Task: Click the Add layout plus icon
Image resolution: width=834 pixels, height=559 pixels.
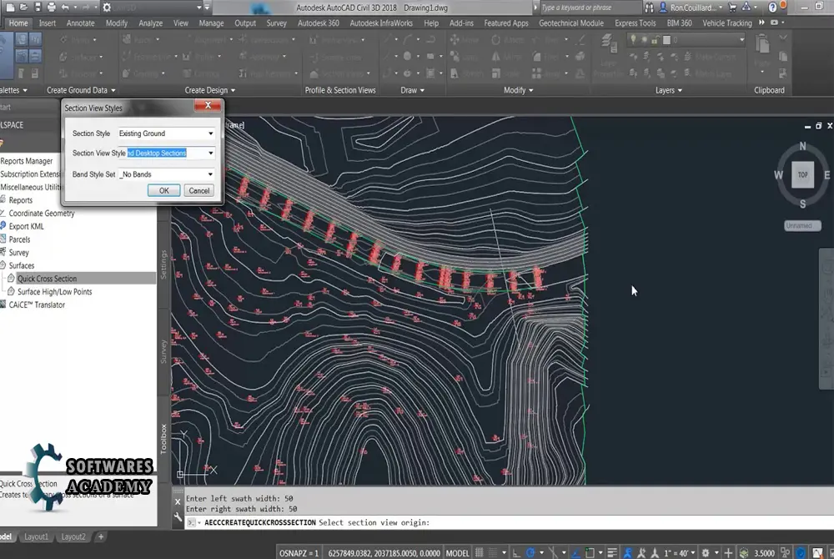Action: (x=101, y=536)
